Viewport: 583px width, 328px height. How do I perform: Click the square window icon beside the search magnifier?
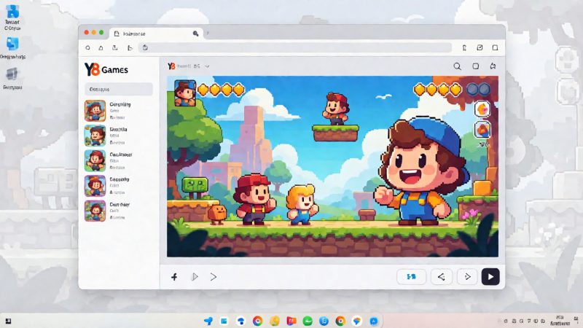476,66
